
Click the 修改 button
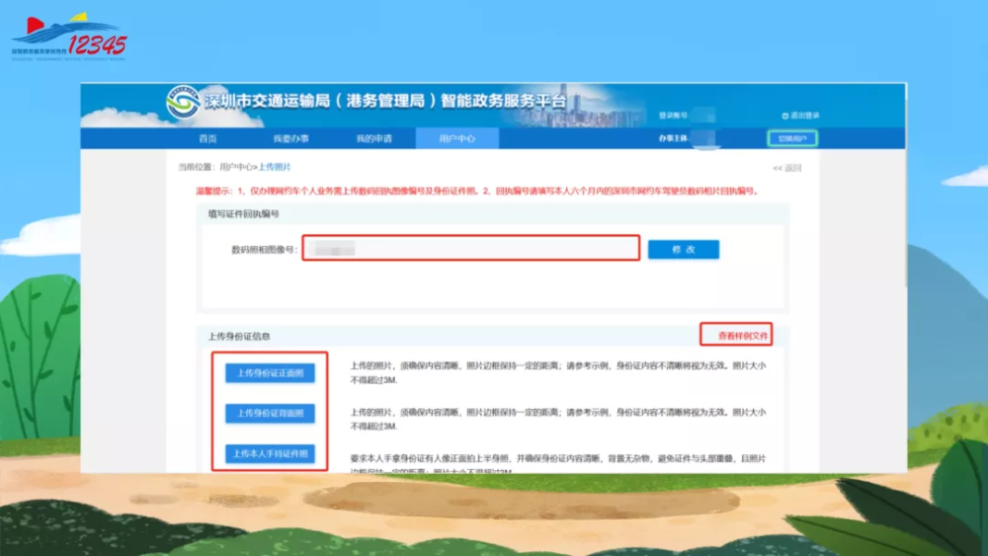click(684, 249)
